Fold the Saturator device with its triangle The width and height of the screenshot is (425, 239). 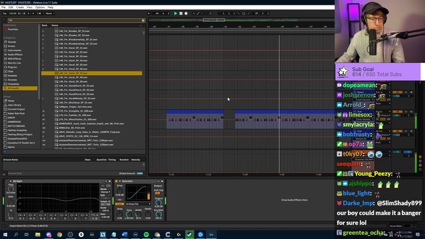pos(120,181)
